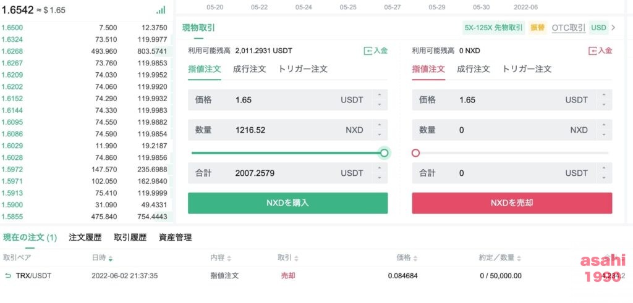Increase buy price with stepper arrow

pyautogui.click(x=380, y=95)
